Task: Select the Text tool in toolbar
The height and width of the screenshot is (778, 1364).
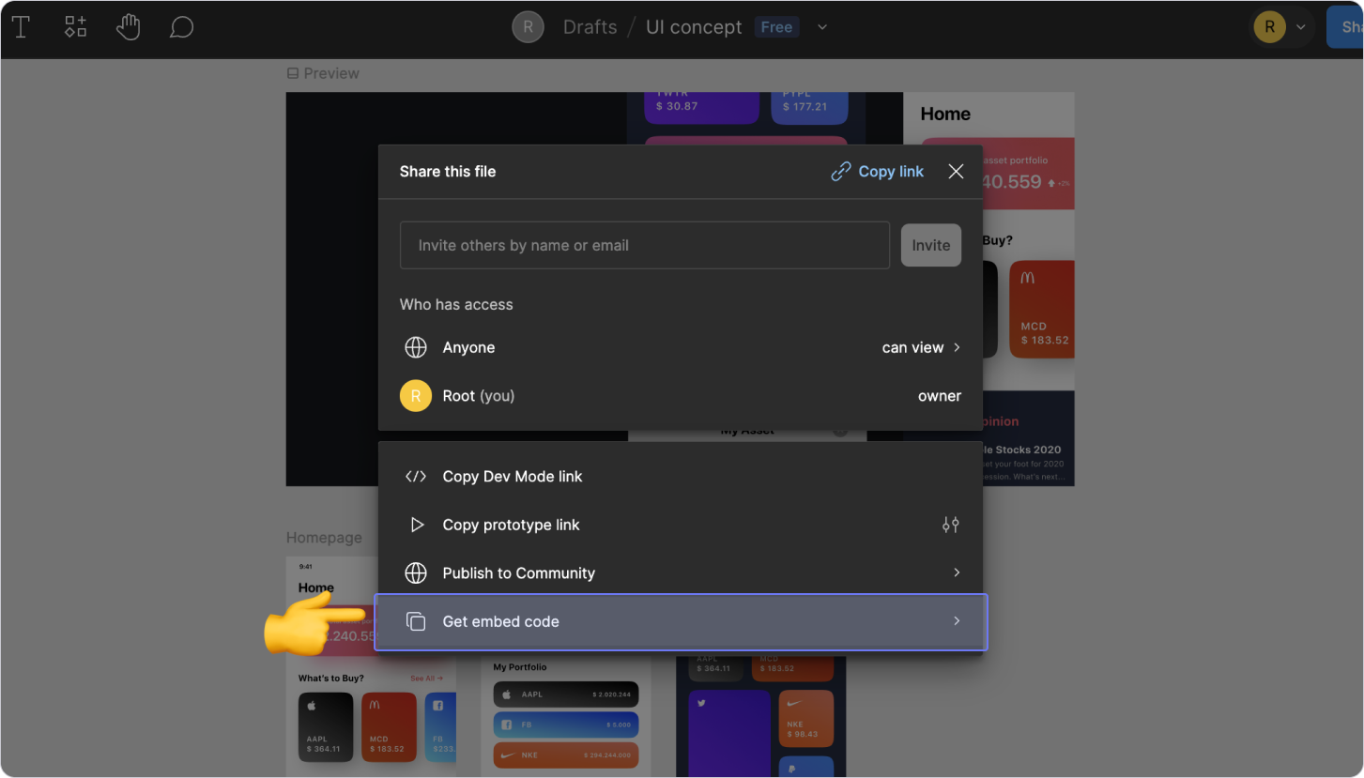Action: tap(21, 27)
